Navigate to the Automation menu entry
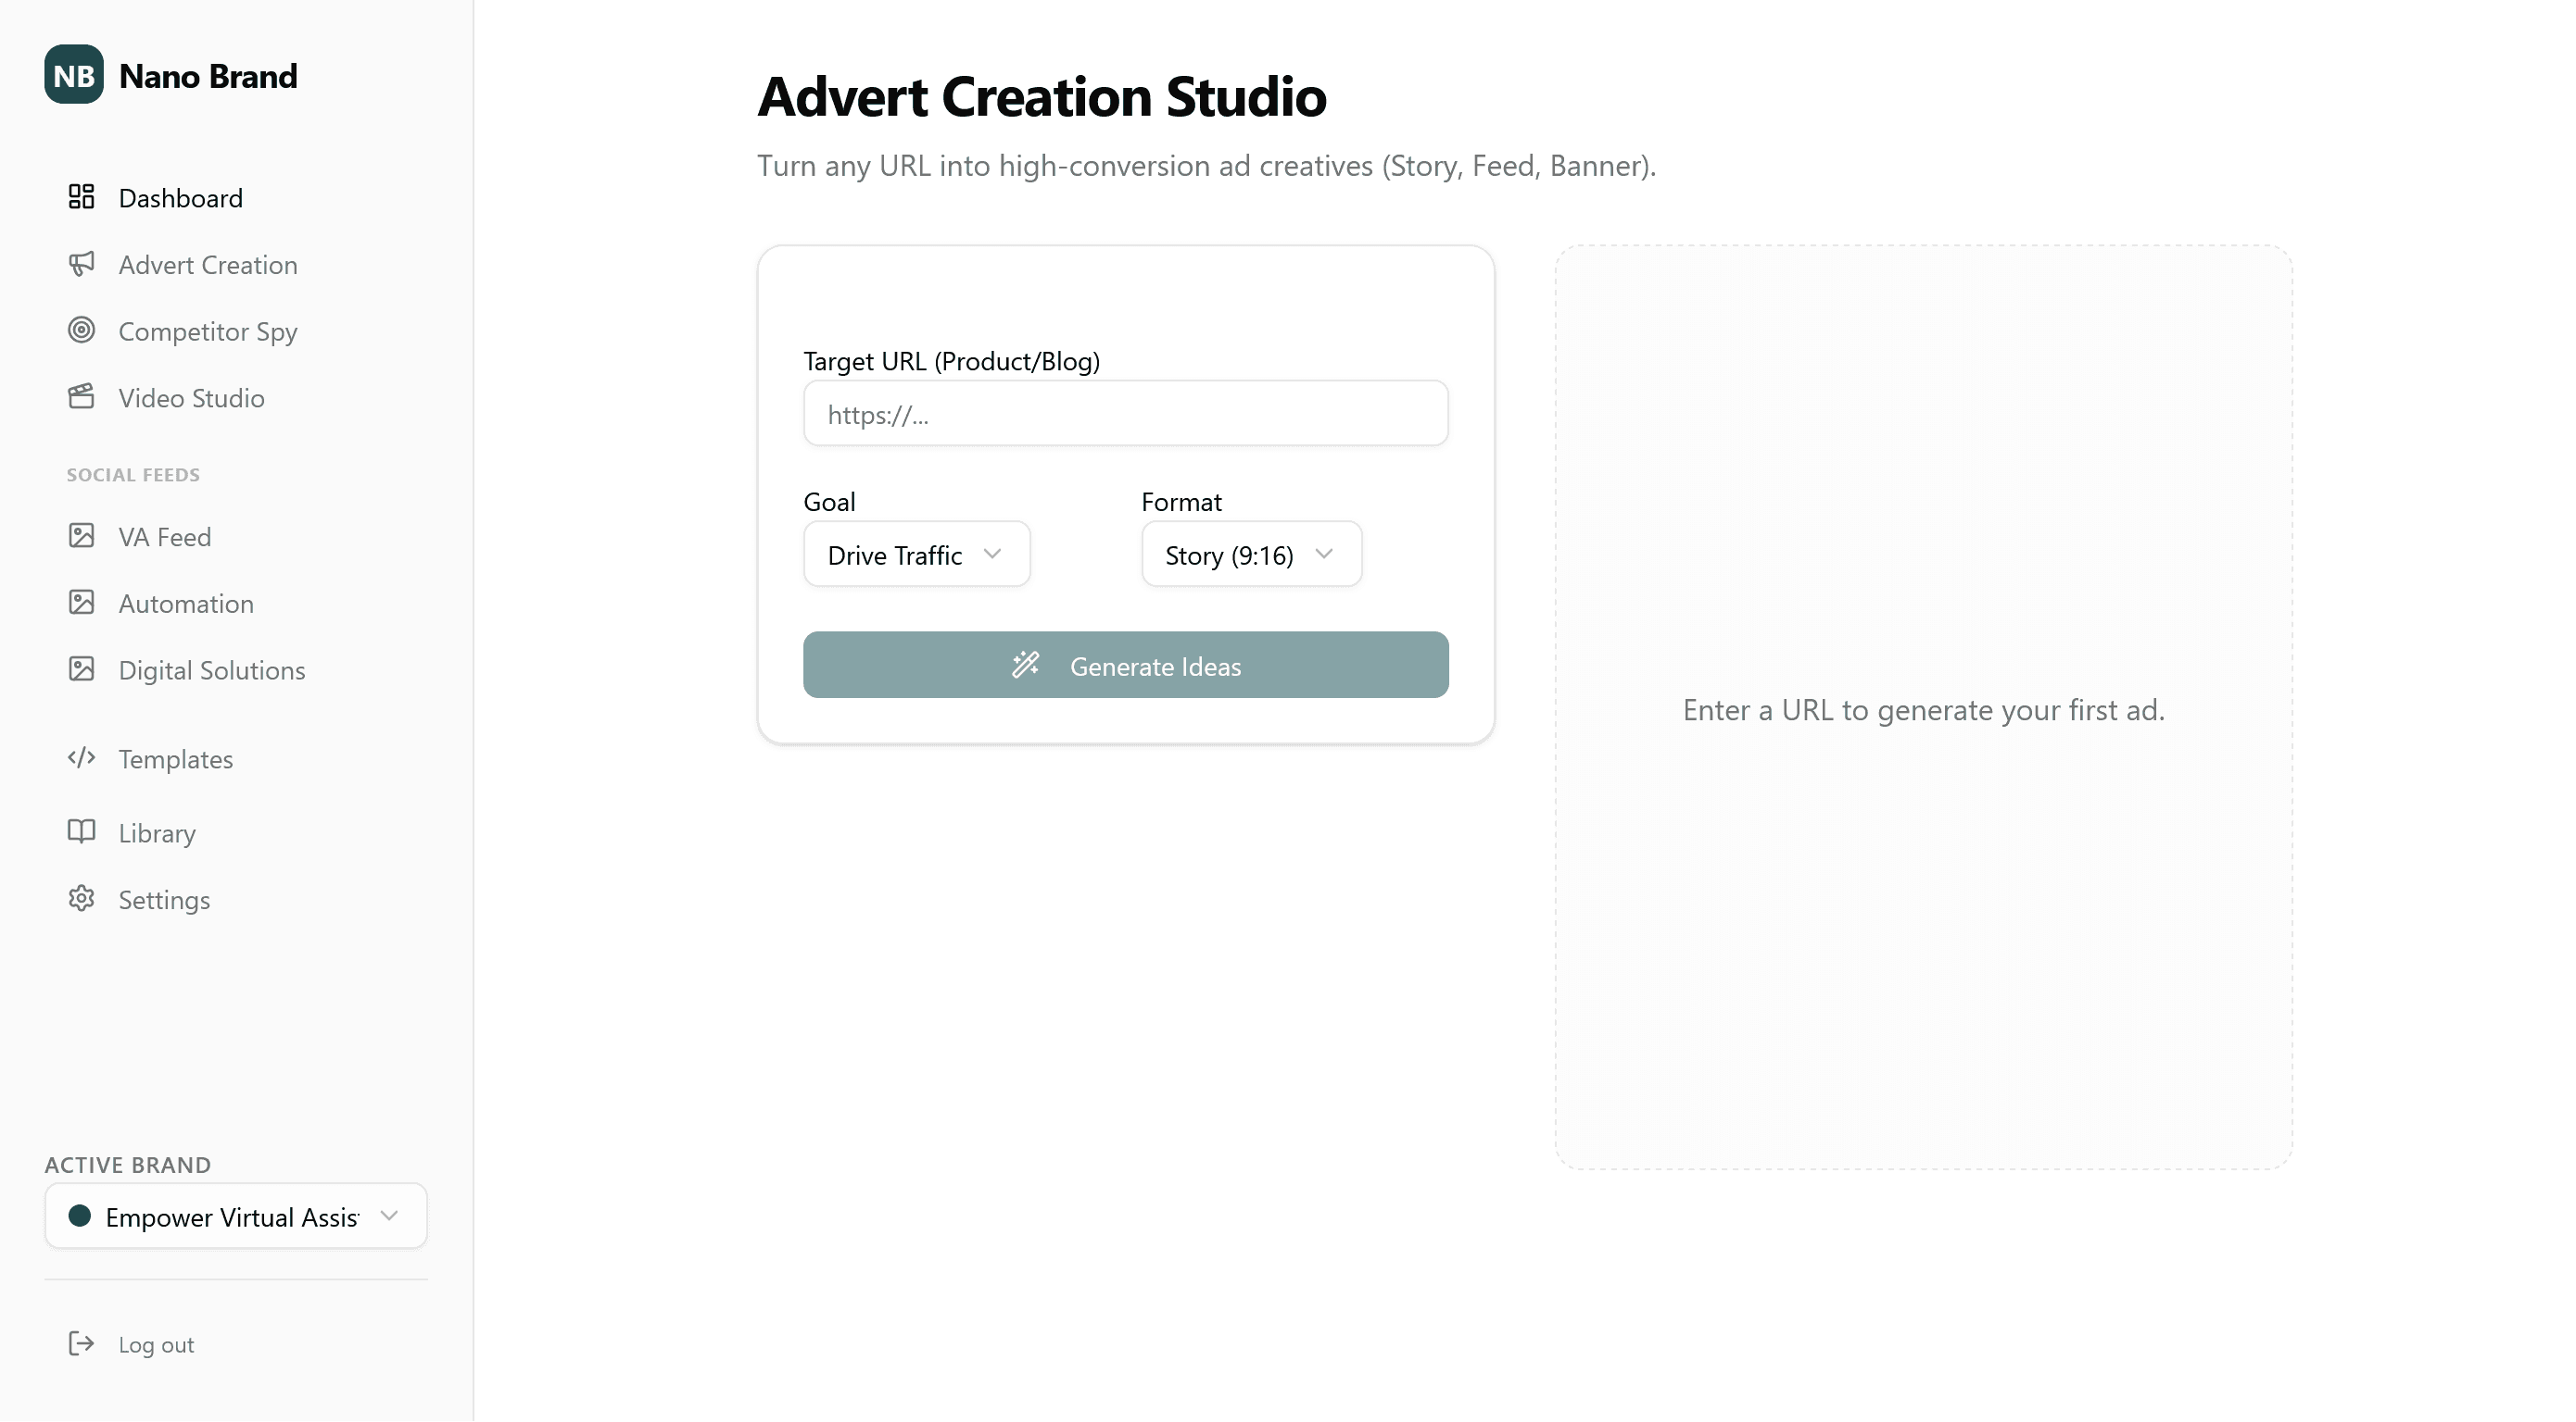2576x1422 pixels. pyautogui.click(x=187, y=603)
